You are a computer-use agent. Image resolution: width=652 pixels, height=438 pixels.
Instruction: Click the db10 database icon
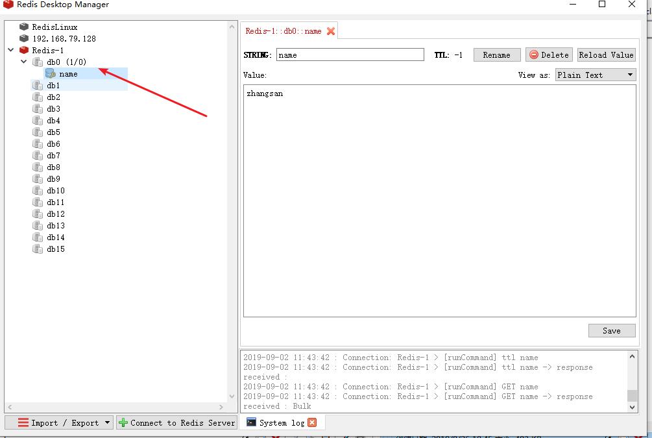38,191
